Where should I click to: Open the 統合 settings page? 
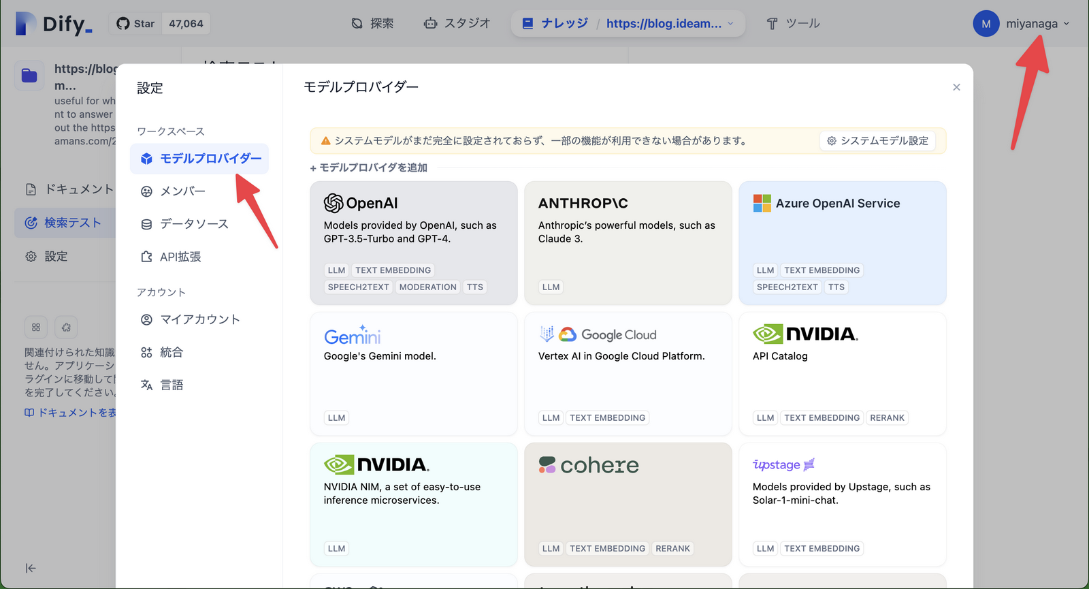click(199, 352)
